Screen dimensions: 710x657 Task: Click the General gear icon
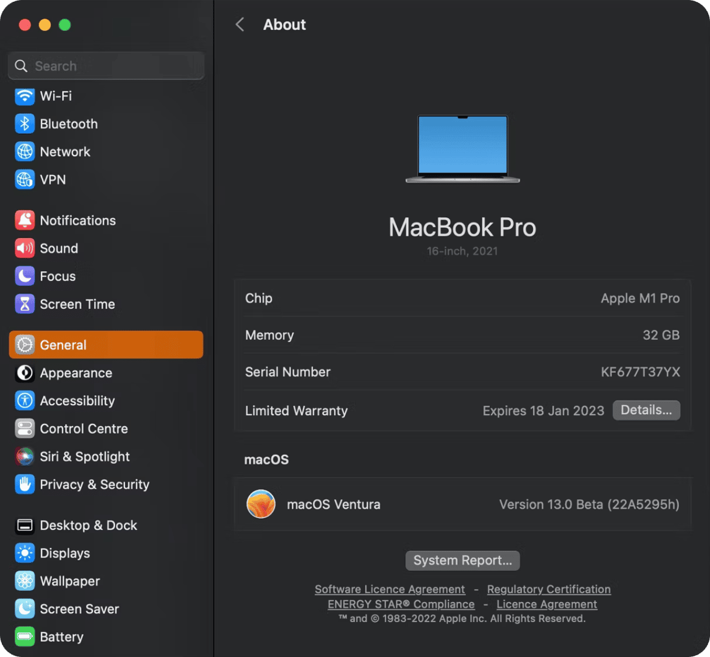pos(25,345)
